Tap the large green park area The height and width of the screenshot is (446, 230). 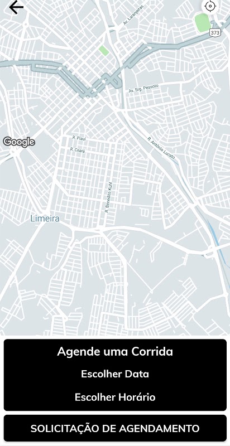coord(203,22)
